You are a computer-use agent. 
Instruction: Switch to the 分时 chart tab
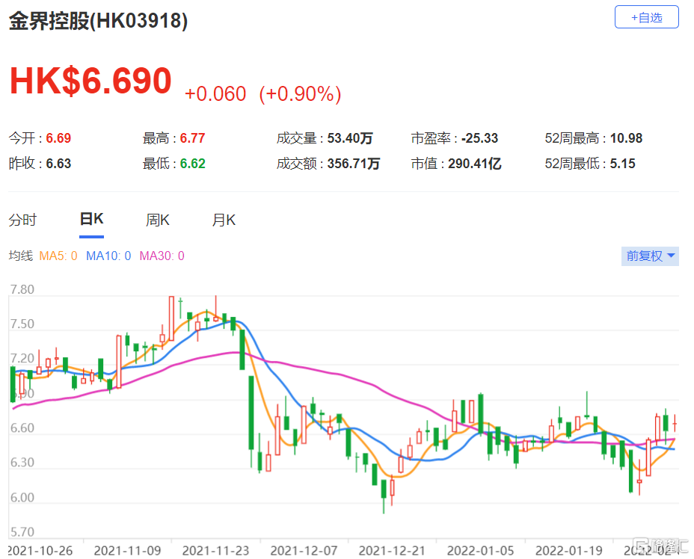(22, 220)
